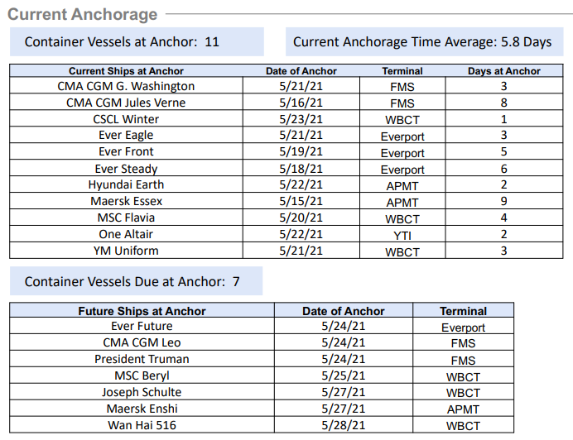Click the Future Ships at Anchor header
This screenshot has height=440, width=573.
(142, 311)
